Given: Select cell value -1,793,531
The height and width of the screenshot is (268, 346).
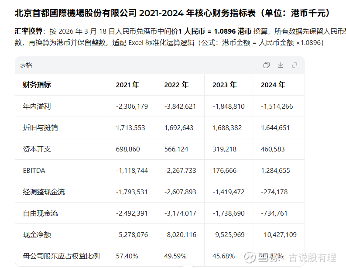Looking at the screenshot, I should (x=132, y=192).
